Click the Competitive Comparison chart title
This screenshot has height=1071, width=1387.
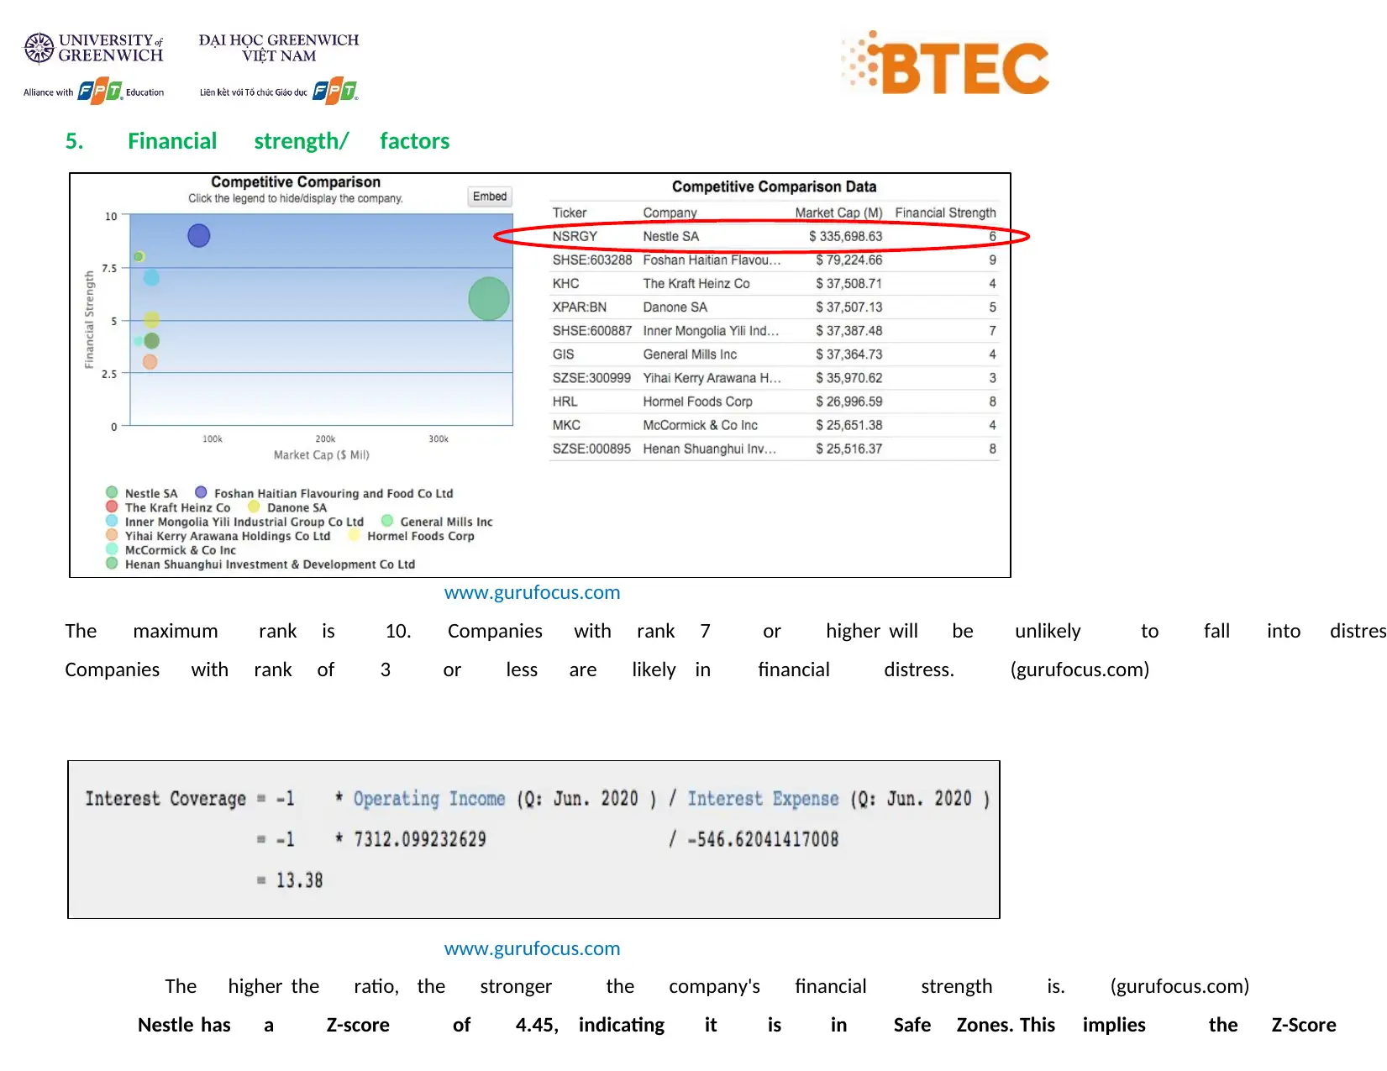(x=296, y=182)
